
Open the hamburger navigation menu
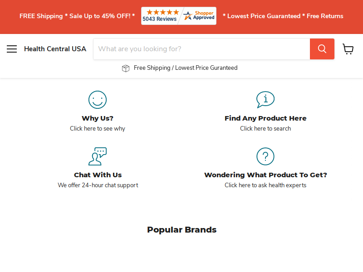pyautogui.click(x=12, y=49)
